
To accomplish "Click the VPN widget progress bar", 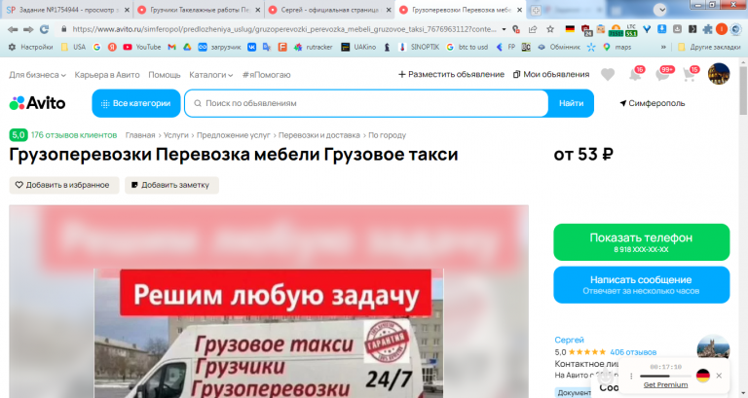I will 665,376.
